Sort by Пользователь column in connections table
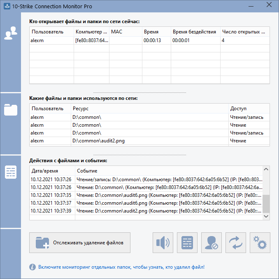 (51, 32)
